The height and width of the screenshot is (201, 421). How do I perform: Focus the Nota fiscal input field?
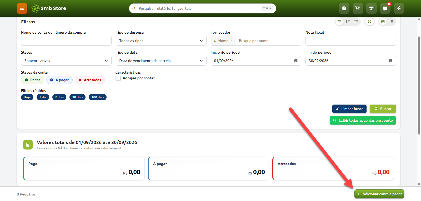coord(351,41)
